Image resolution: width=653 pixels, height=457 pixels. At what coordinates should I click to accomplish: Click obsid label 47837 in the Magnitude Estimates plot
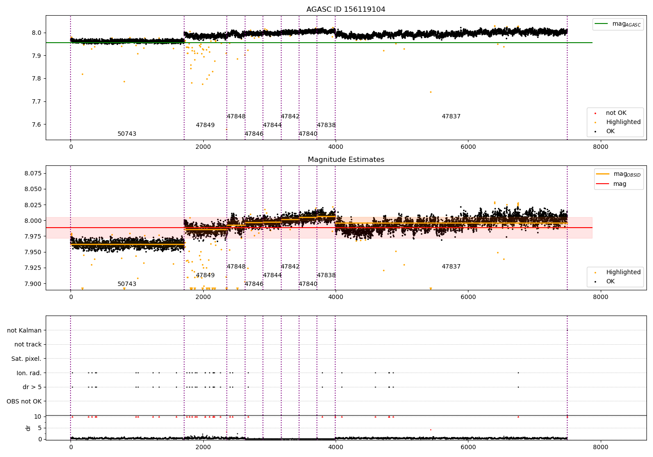pos(451,267)
